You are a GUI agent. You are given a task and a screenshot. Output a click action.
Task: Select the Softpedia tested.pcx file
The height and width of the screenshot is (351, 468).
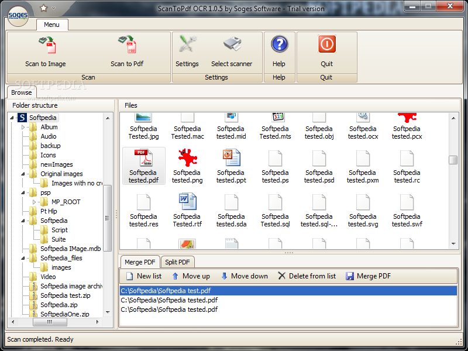(x=407, y=127)
